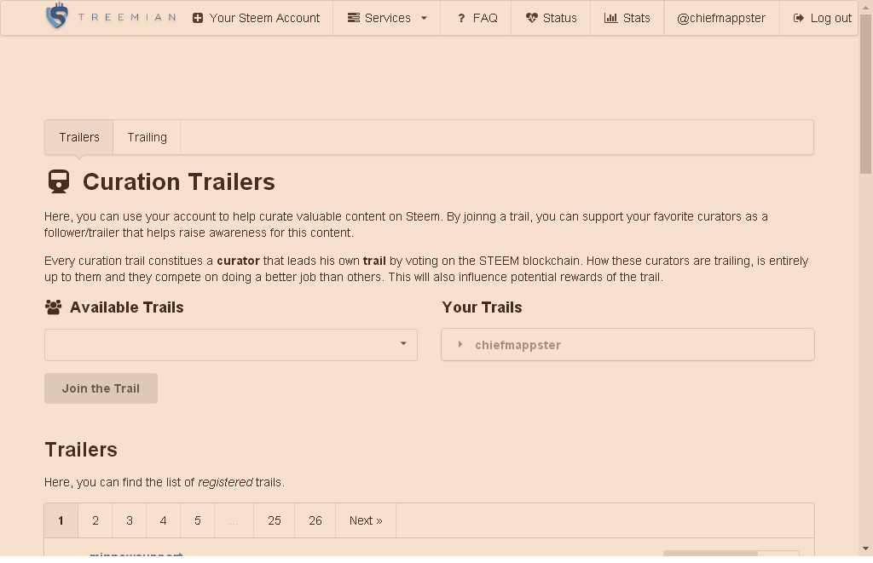This screenshot has width=873, height=563.
Task: Click the lower Trailers section heading
Action: [x=81, y=450]
